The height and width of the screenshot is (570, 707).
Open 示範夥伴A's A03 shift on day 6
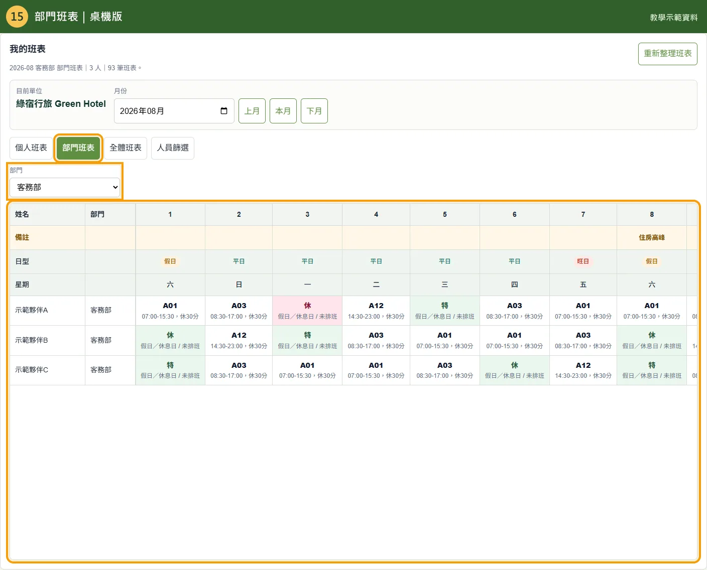(515, 311)
